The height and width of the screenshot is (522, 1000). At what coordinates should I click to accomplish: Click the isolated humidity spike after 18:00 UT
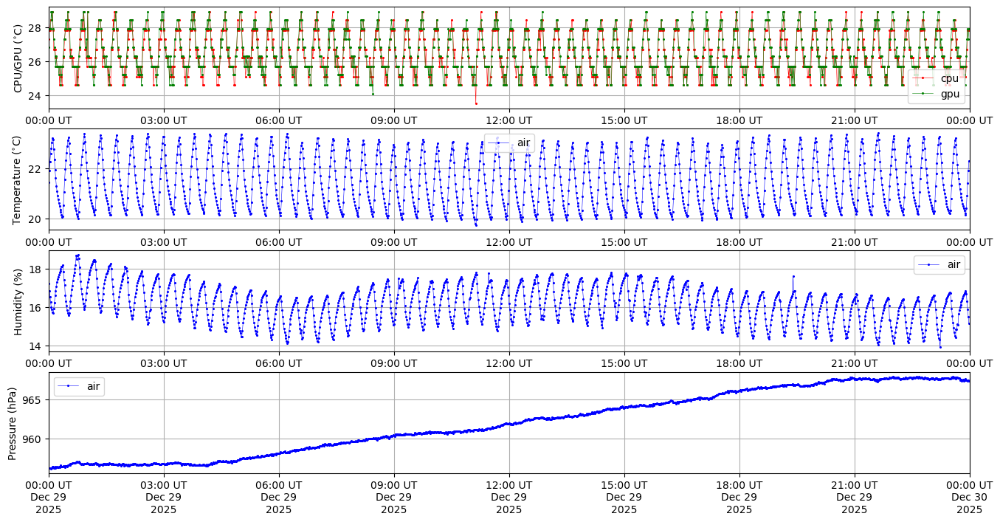click(793, 276)
